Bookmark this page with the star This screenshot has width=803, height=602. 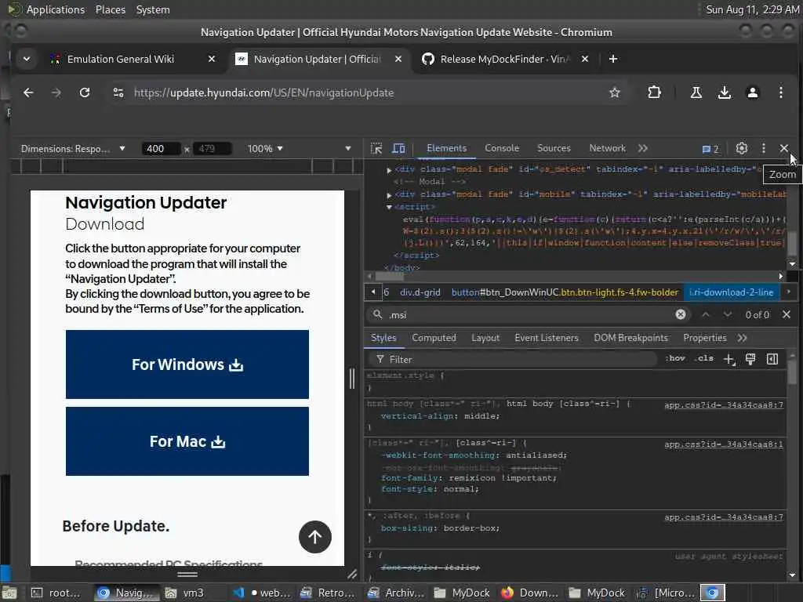615,92
